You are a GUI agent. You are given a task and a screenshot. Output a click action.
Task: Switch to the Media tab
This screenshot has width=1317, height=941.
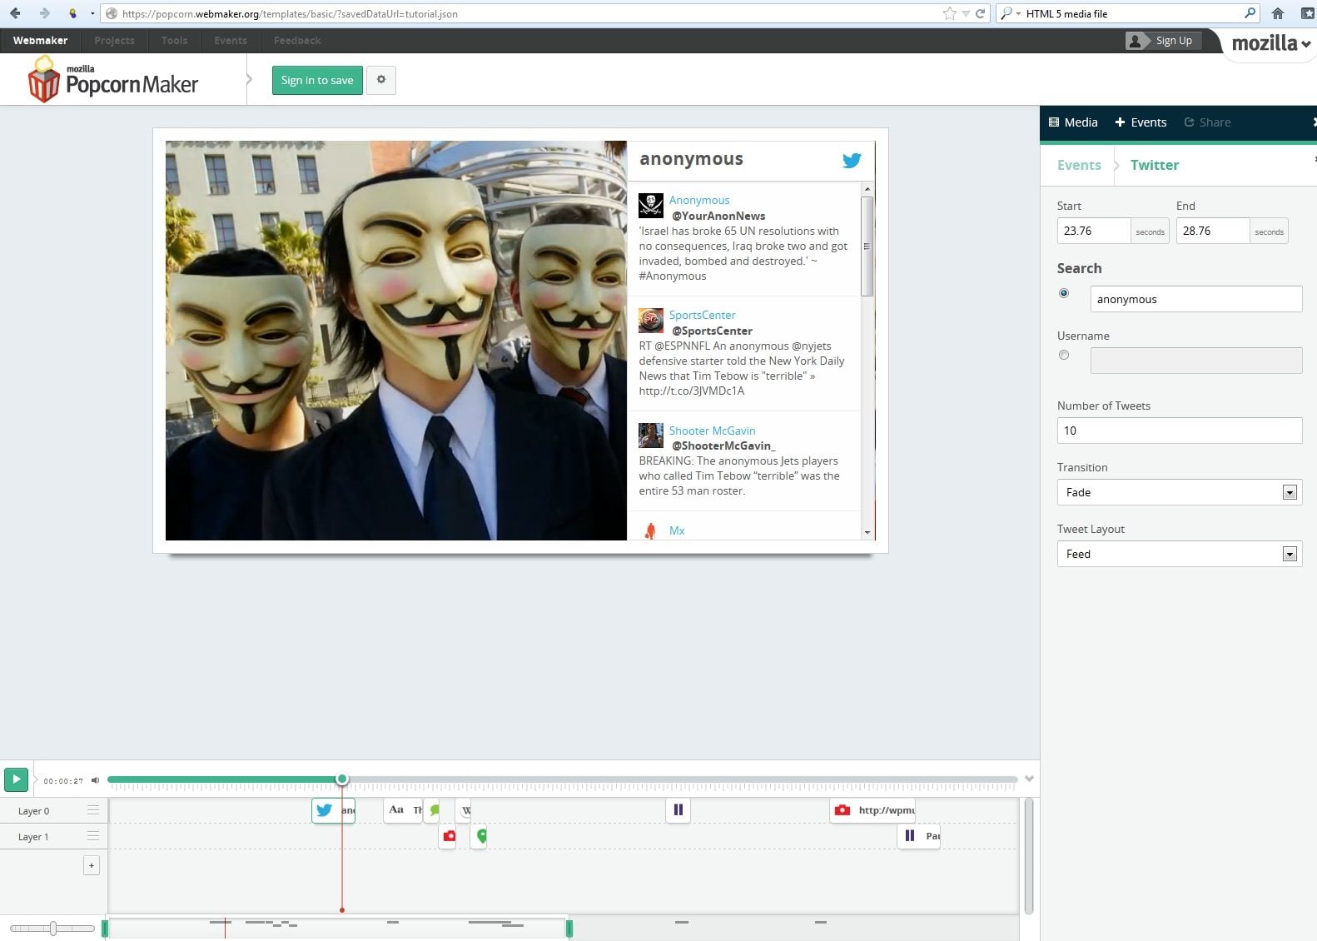pyautogui.click(x=1073, y=122)
